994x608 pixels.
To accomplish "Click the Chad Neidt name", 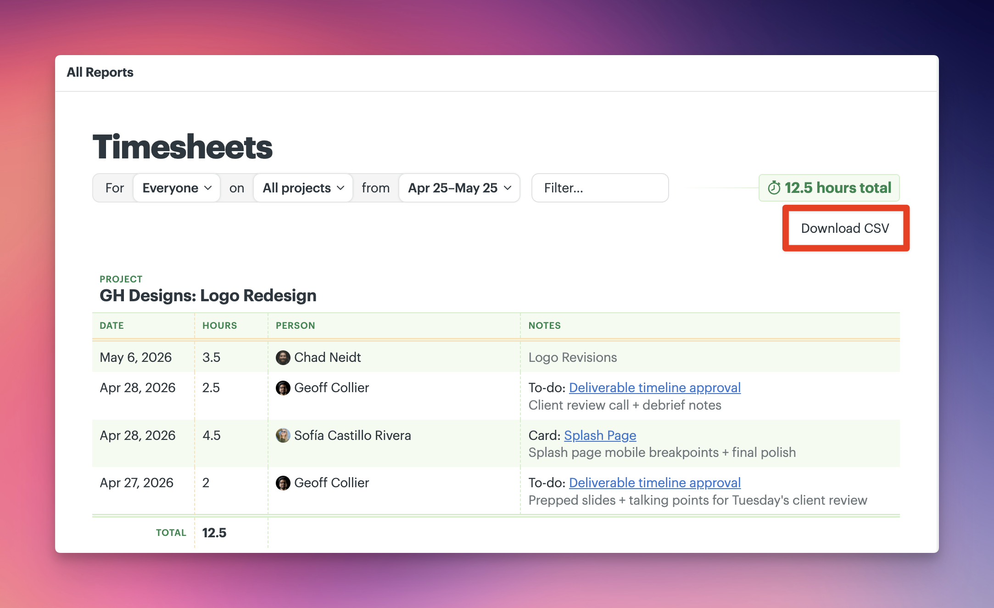I will point(328,357).
